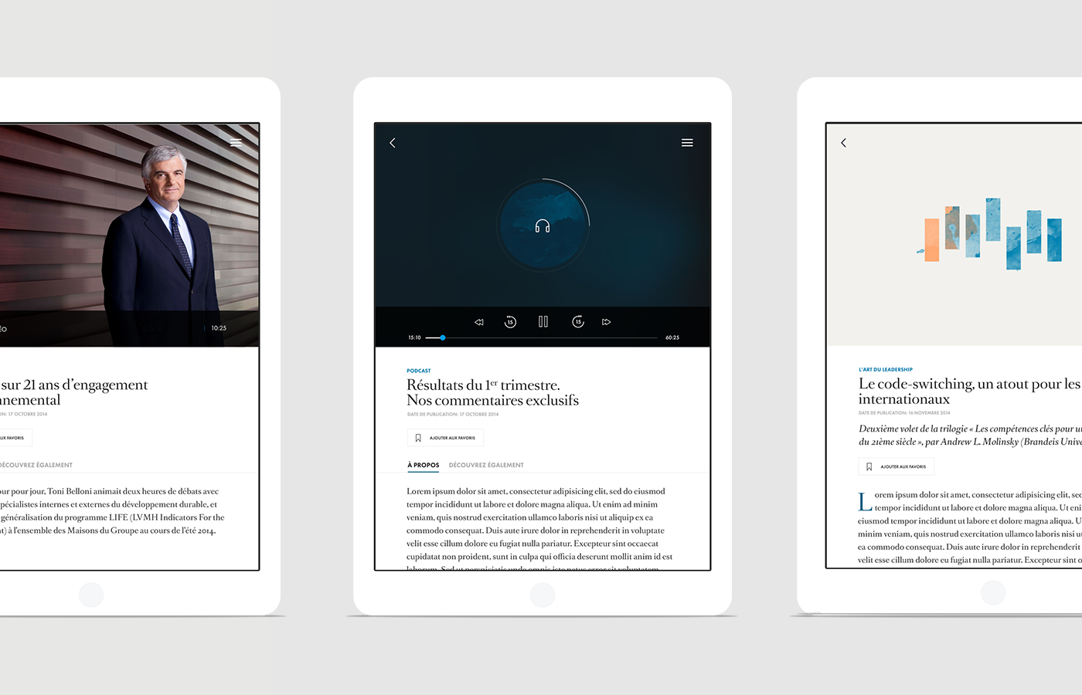
Task: Click AJOUTER AUX FAVORIS on the podcast page
Action: (452, 438)
